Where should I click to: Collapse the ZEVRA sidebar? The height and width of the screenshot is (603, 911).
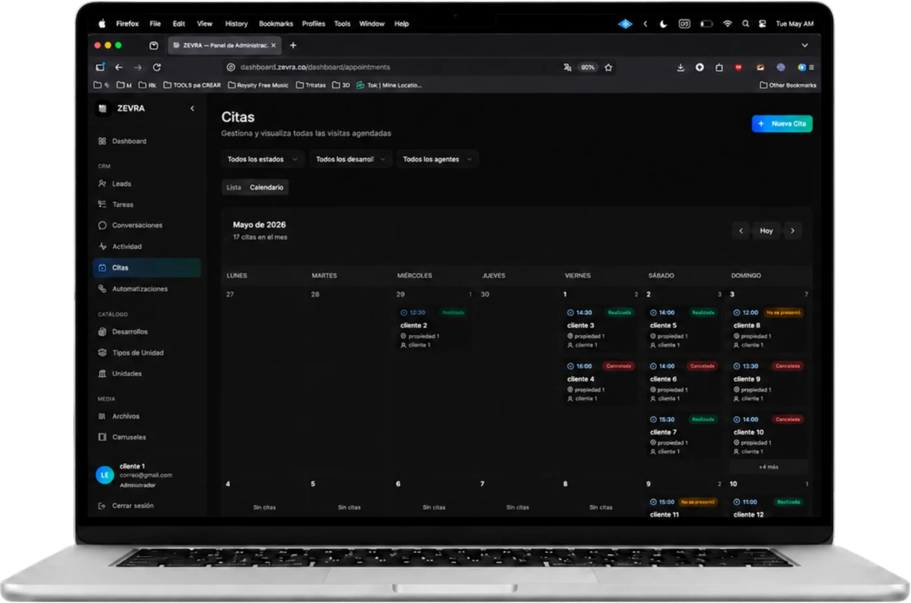193,109
